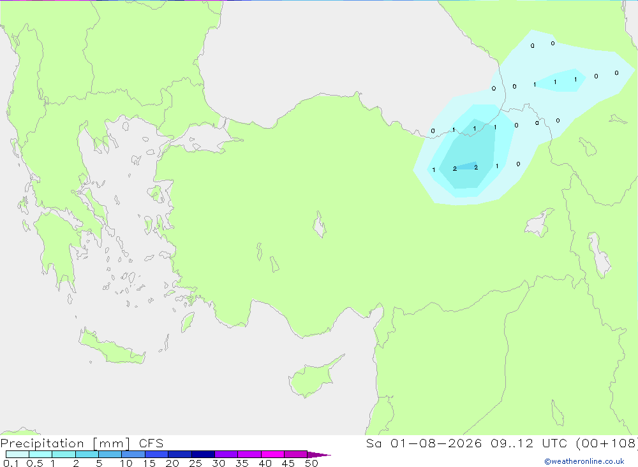Click the 35–40 mm violet legend swatch
Image resolution: width=638 pixels, height=467 pixels.
pyautogui.click(x=249, y=454)
